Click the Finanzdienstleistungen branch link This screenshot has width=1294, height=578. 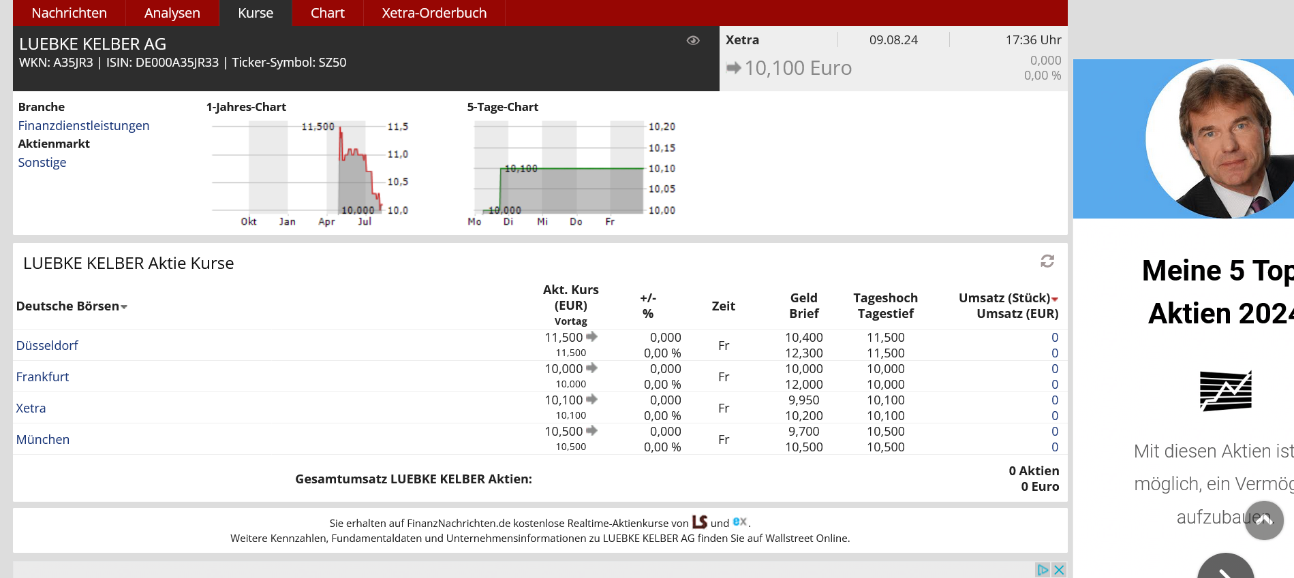pos(83,126)
